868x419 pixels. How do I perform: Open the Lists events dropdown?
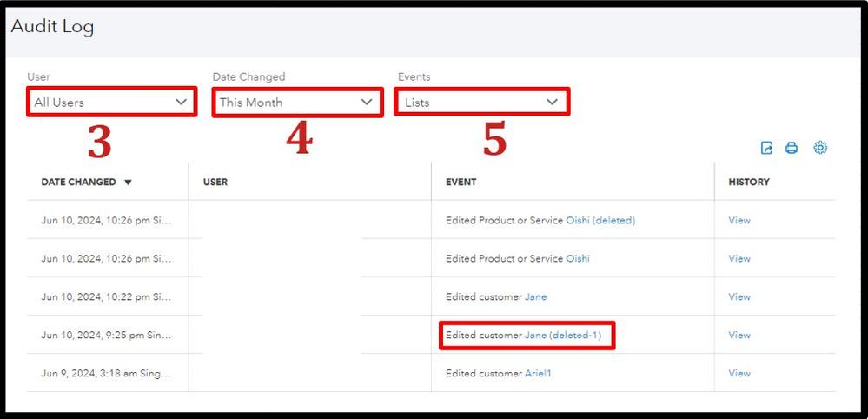tap(481, 103)
